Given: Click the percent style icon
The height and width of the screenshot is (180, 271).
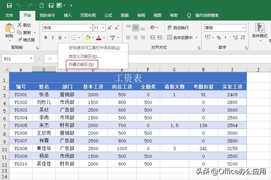Looking at the screenshot, I should (219, 38).
